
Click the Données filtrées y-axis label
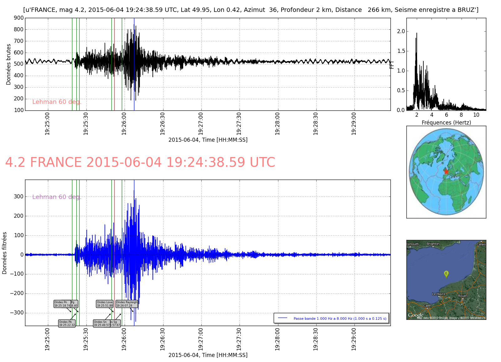[x=4, y=253]
